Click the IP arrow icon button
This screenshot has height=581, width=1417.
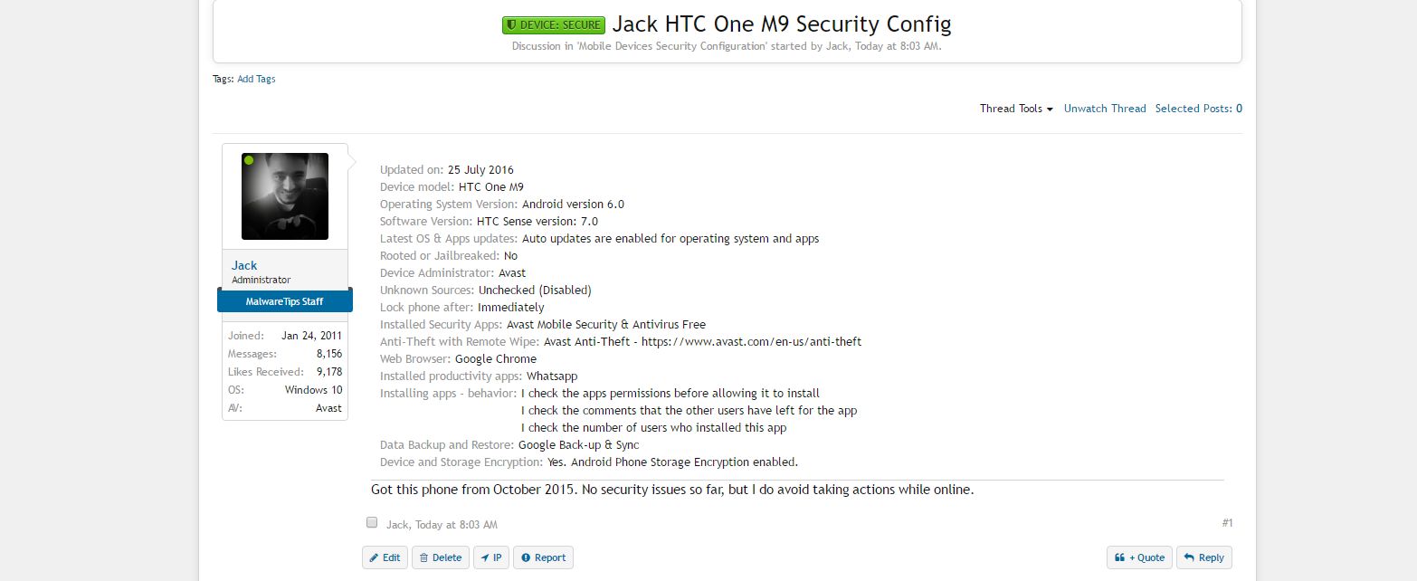[x=491, y=557]
